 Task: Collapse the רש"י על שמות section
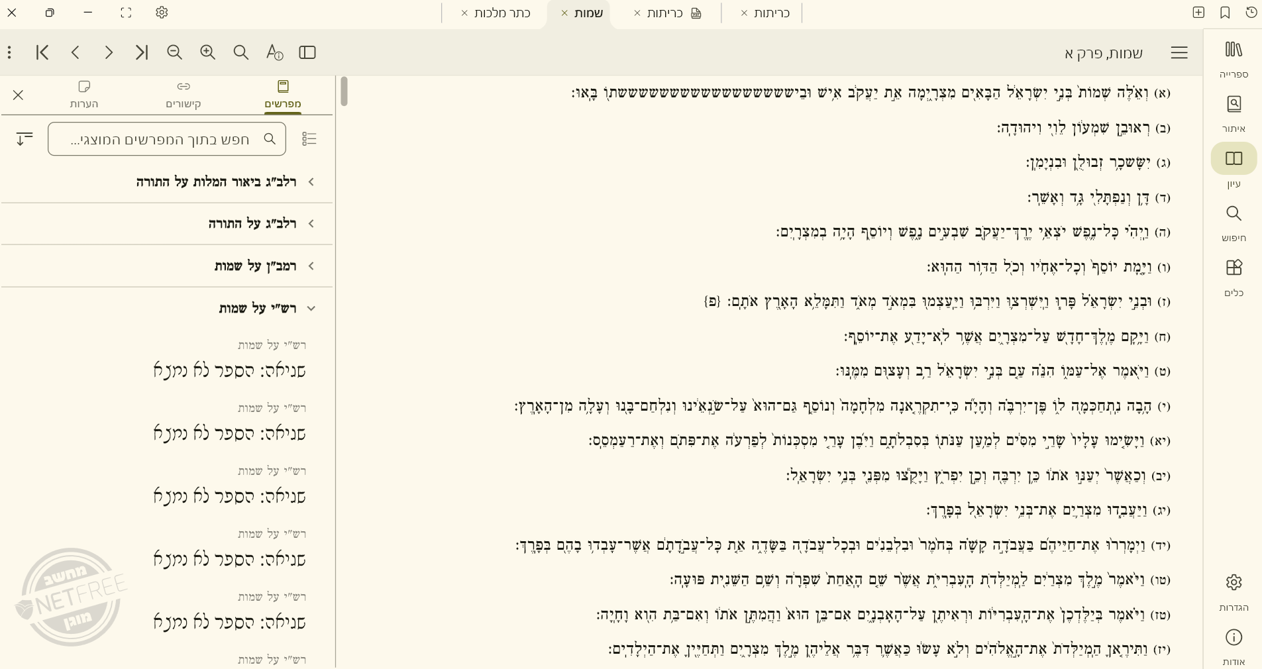[311, 309]
